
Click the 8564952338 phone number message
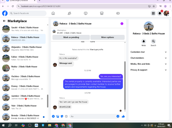click(x=65, y=107)
